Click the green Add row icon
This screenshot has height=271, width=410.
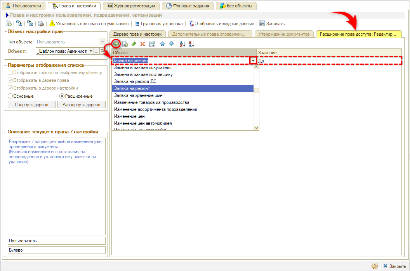[116, 44]
